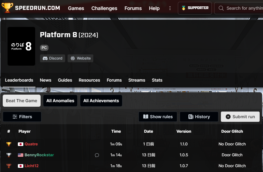Click the Website link button
Screen dimensions: 263x172
click(81, 58)
